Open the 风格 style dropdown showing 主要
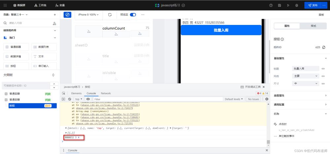 pyautogui.click(x=306, y=76)
